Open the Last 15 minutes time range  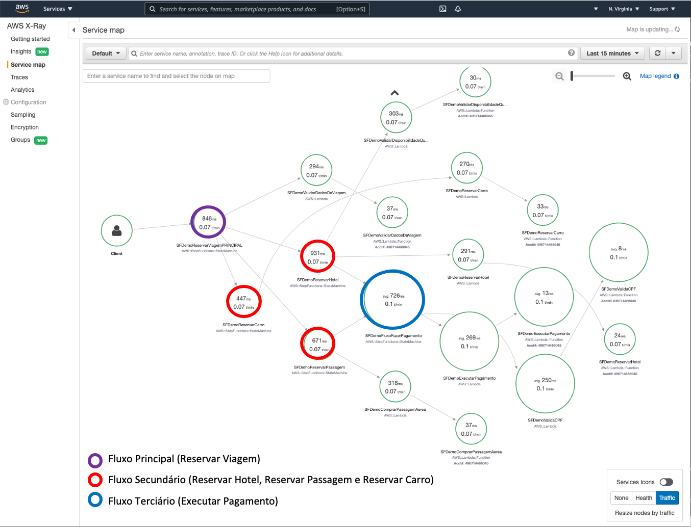(613, 53)
